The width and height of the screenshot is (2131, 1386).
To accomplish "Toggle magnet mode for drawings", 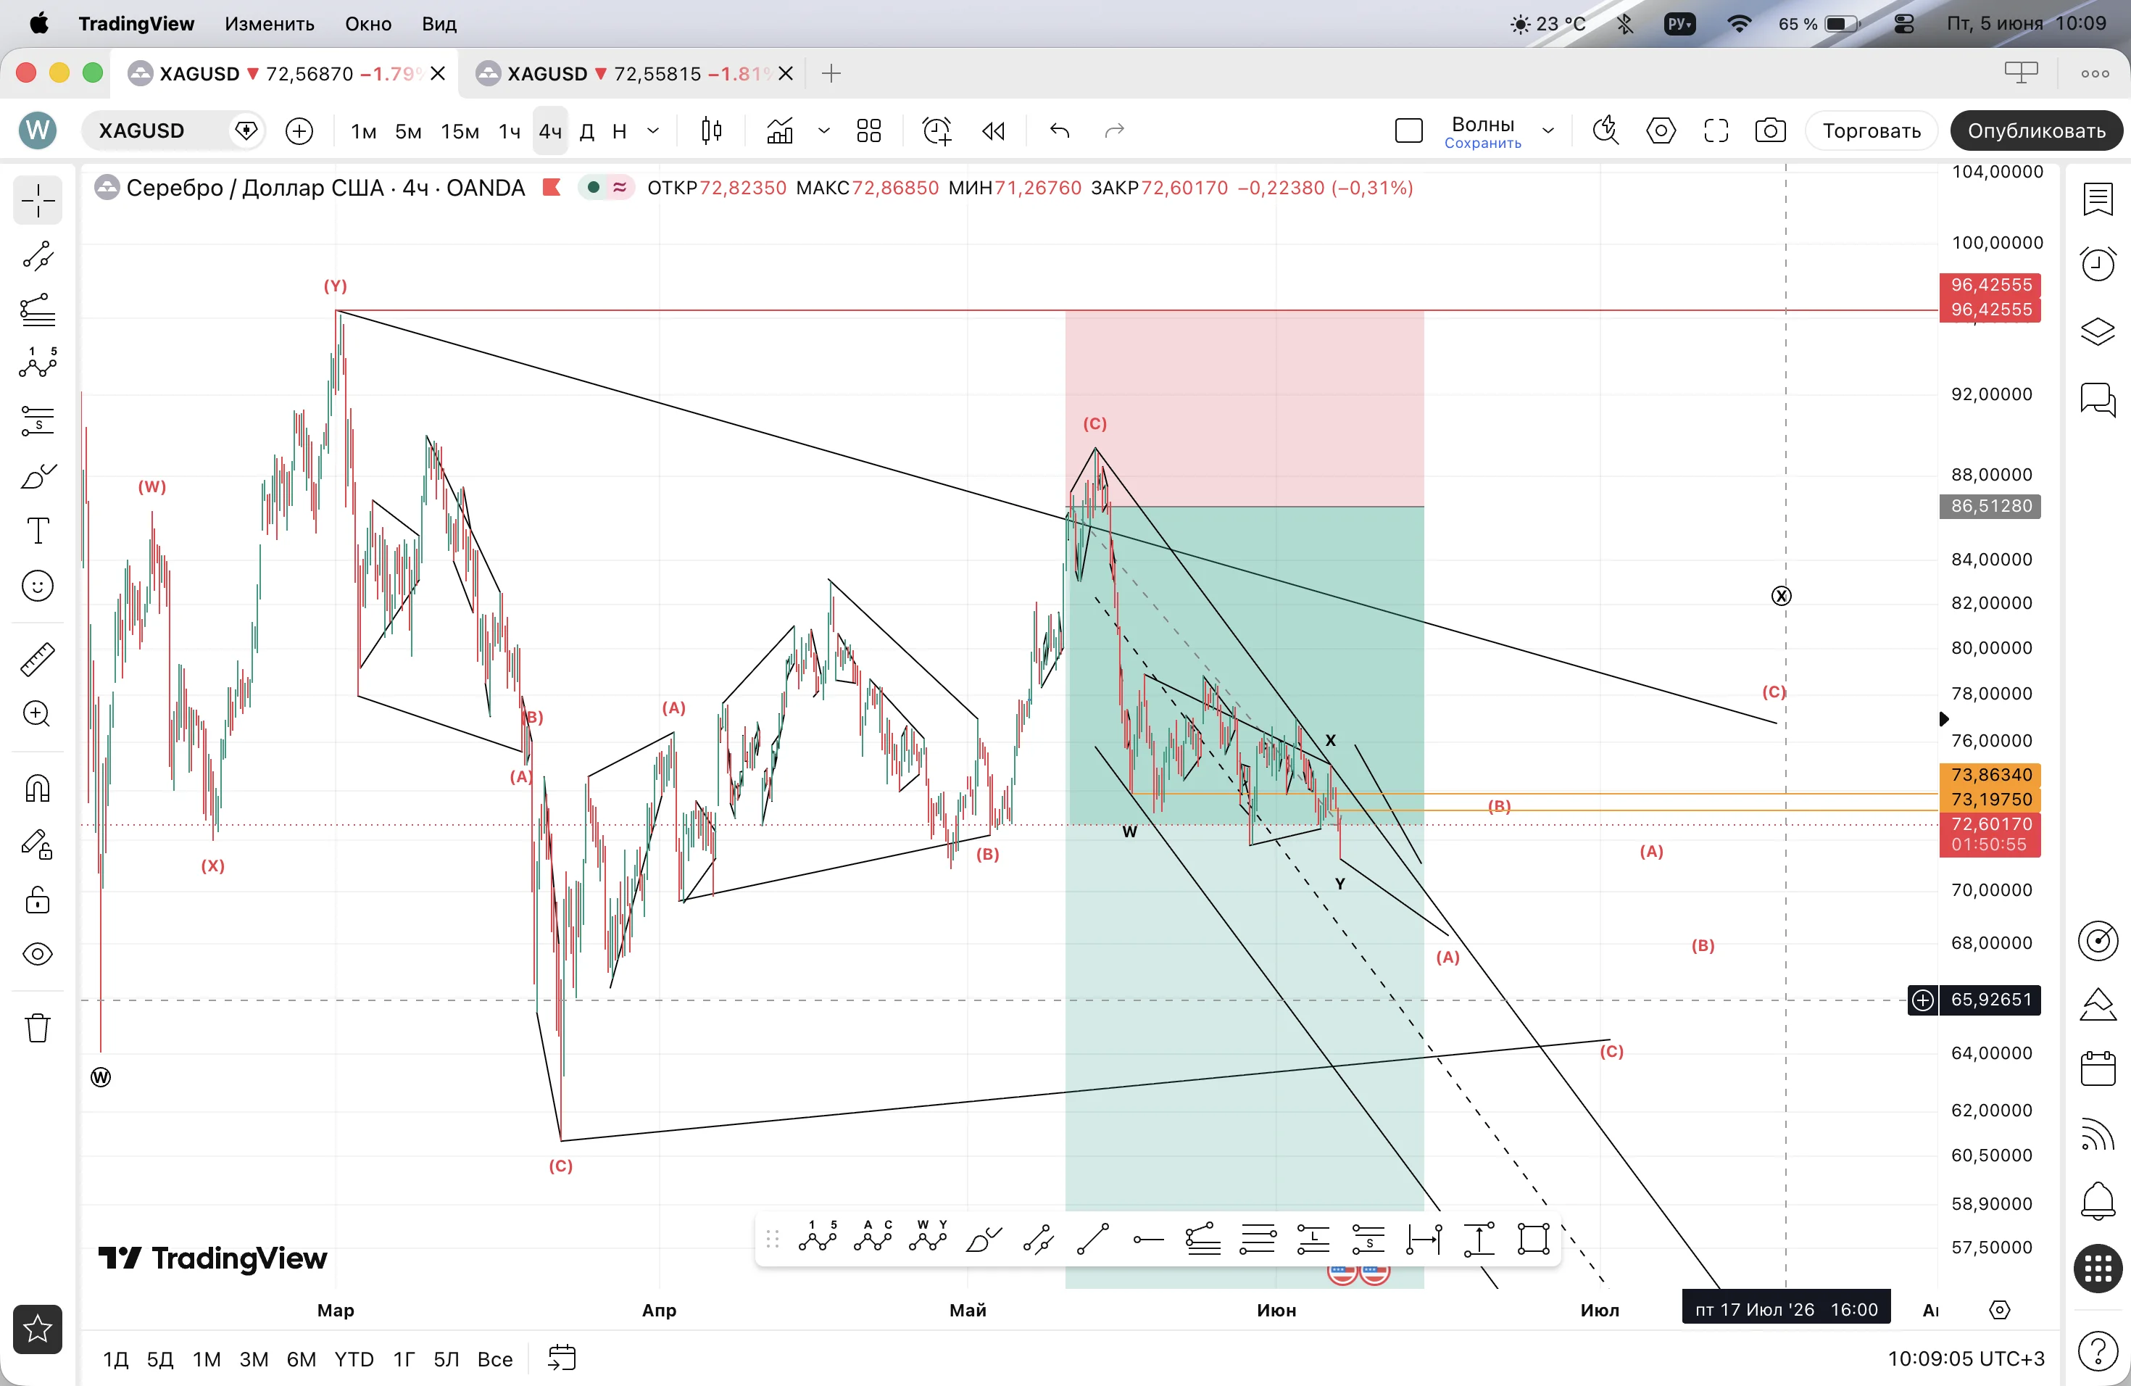I will click(38, 788).
